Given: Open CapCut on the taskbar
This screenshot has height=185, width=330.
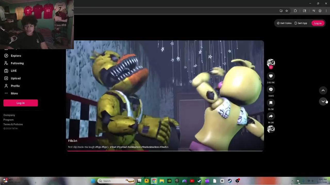Looking at the screenshot, I should coord(222,181).
